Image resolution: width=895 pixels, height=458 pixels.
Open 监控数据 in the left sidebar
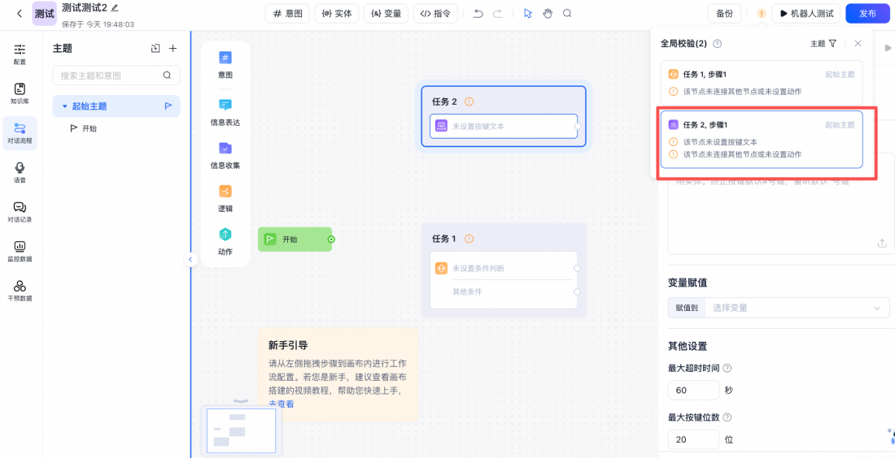pos(20,251)
